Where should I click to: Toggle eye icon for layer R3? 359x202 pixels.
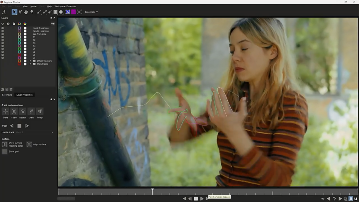point(3,43)
